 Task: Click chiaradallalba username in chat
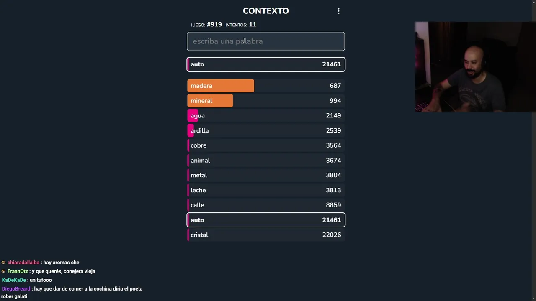pyautogui.click(x=23, y=263)
